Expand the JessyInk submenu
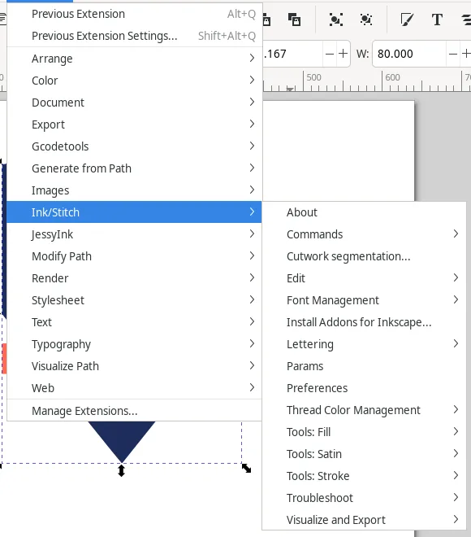471x537 pixels. tap(134, 234)
